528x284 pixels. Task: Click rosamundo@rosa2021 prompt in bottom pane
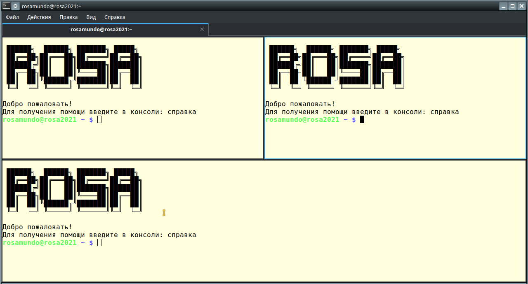coord(40,243)
